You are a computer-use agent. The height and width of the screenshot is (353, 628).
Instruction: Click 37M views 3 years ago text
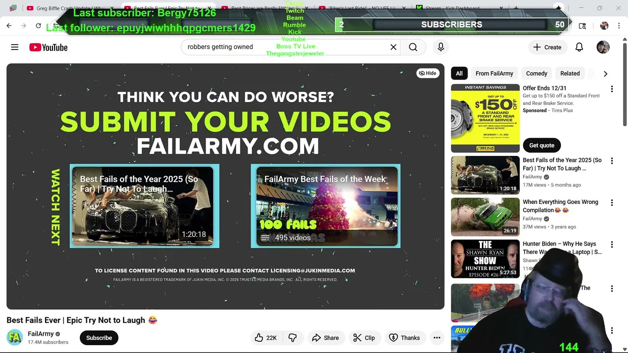point(549,227)
